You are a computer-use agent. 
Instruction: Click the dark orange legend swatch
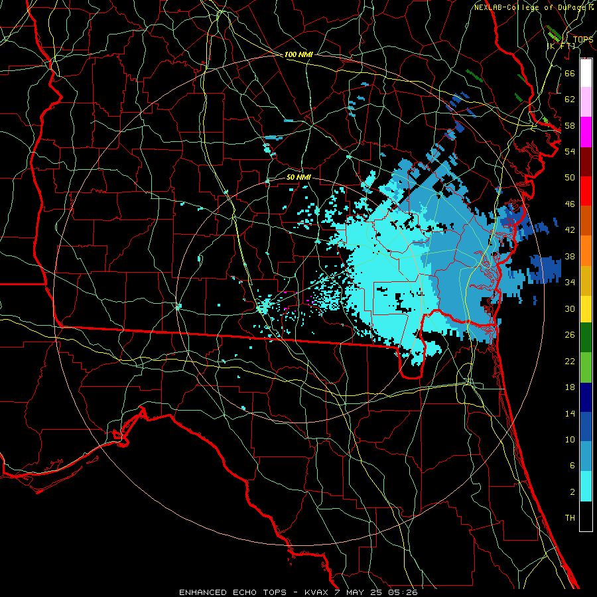pos(586,221)
